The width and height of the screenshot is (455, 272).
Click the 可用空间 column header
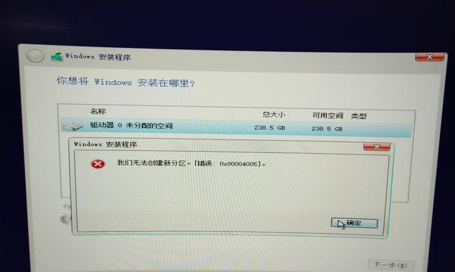tap(327, 116)
